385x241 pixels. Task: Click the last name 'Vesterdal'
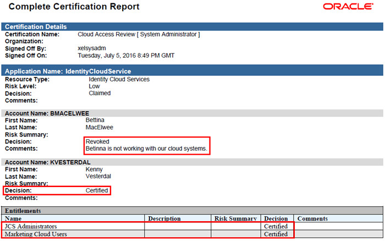click(x=98, y=176)
